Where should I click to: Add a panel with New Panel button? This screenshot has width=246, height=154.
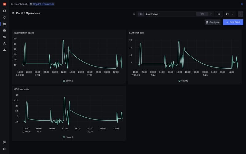233,22
